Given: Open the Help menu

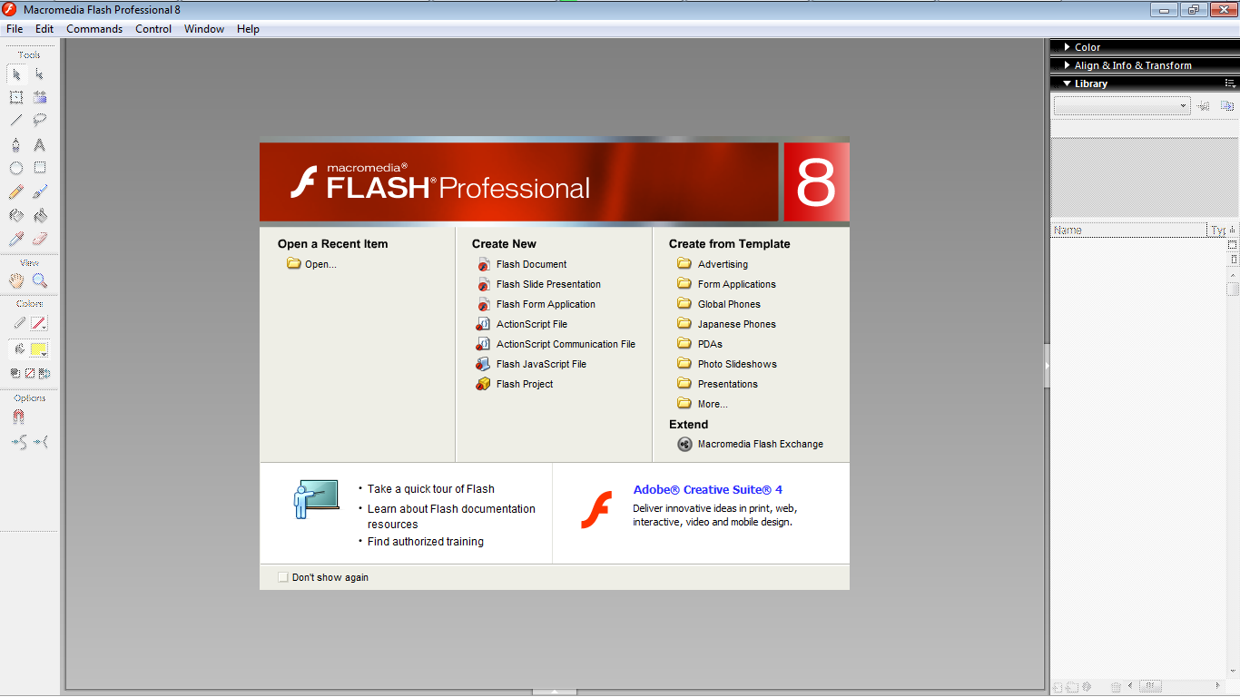Looking at the screenshot, I should [x=248, y=29].
